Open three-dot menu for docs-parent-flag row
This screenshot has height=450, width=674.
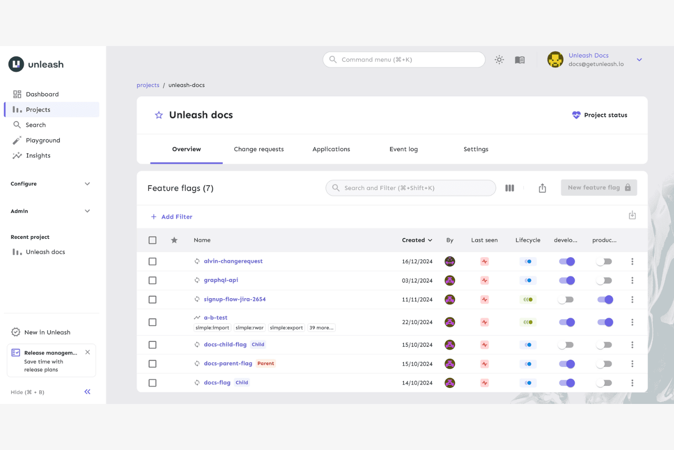pyautogui.click(x=632, y=364)
